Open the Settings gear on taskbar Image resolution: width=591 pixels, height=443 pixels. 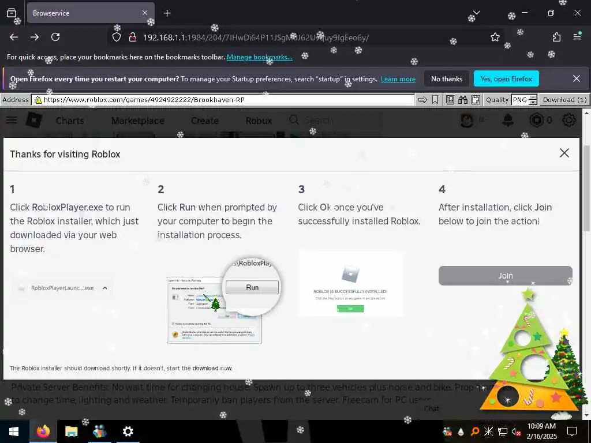click(128, 431)
